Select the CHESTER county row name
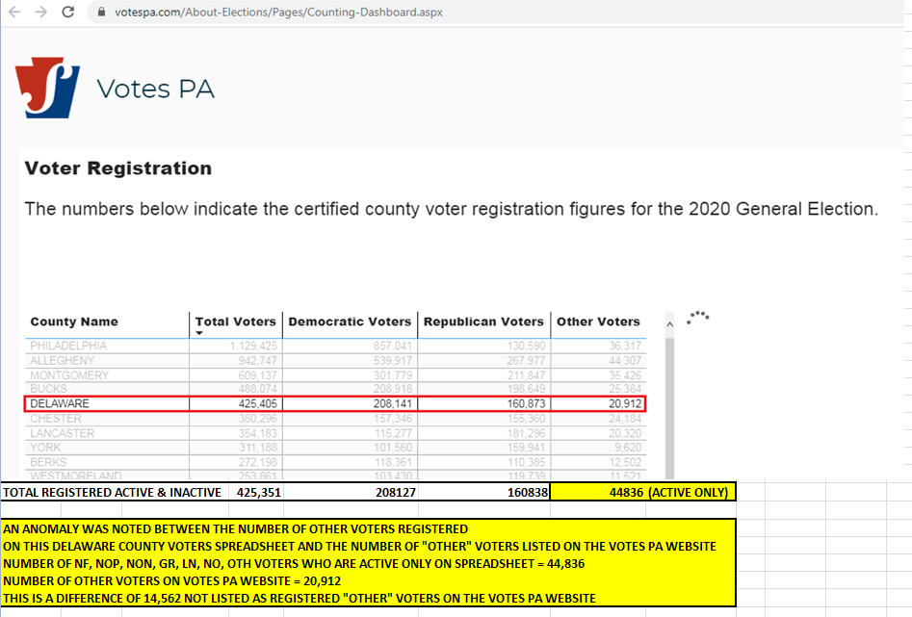Screen dimensions: 912x617 (x=56, y=419)
